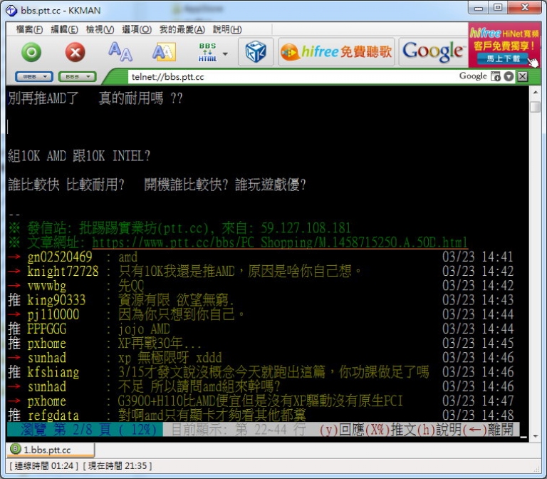Click the (y)回應 reply option
547x479 pixels.
(342, 430)
